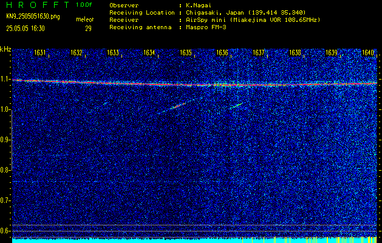Click the Receiving antenna field label
Screen dimensions: 382x243
point(140,27)
